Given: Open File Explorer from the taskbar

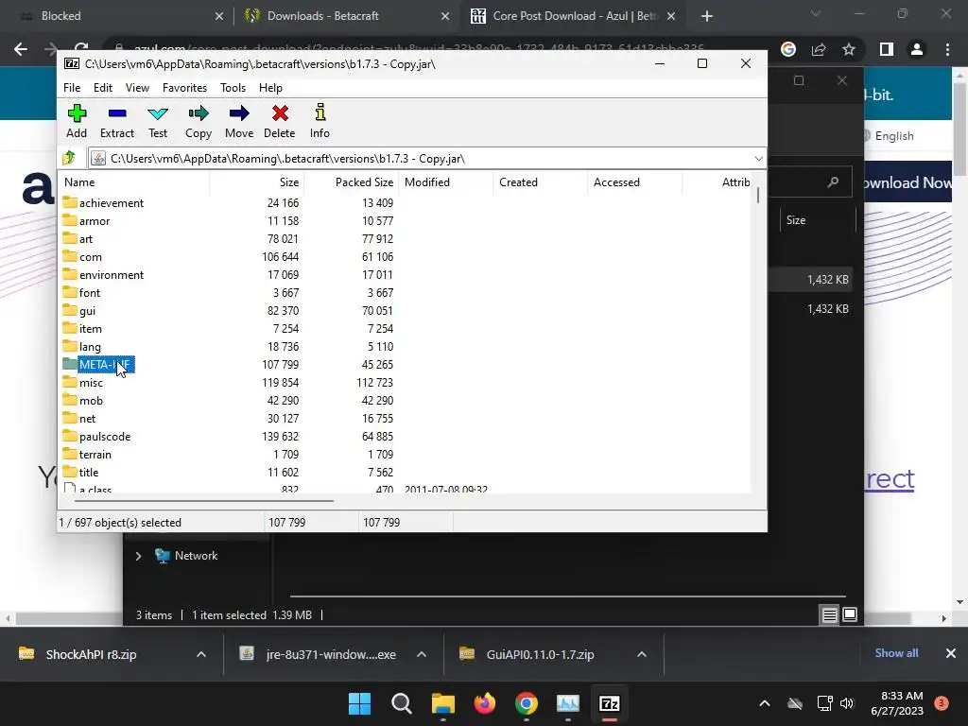Looking at the screenshot, I should click(x=442, y=703).
